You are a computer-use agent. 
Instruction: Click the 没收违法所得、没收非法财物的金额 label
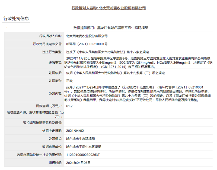[x=35, y=114]
